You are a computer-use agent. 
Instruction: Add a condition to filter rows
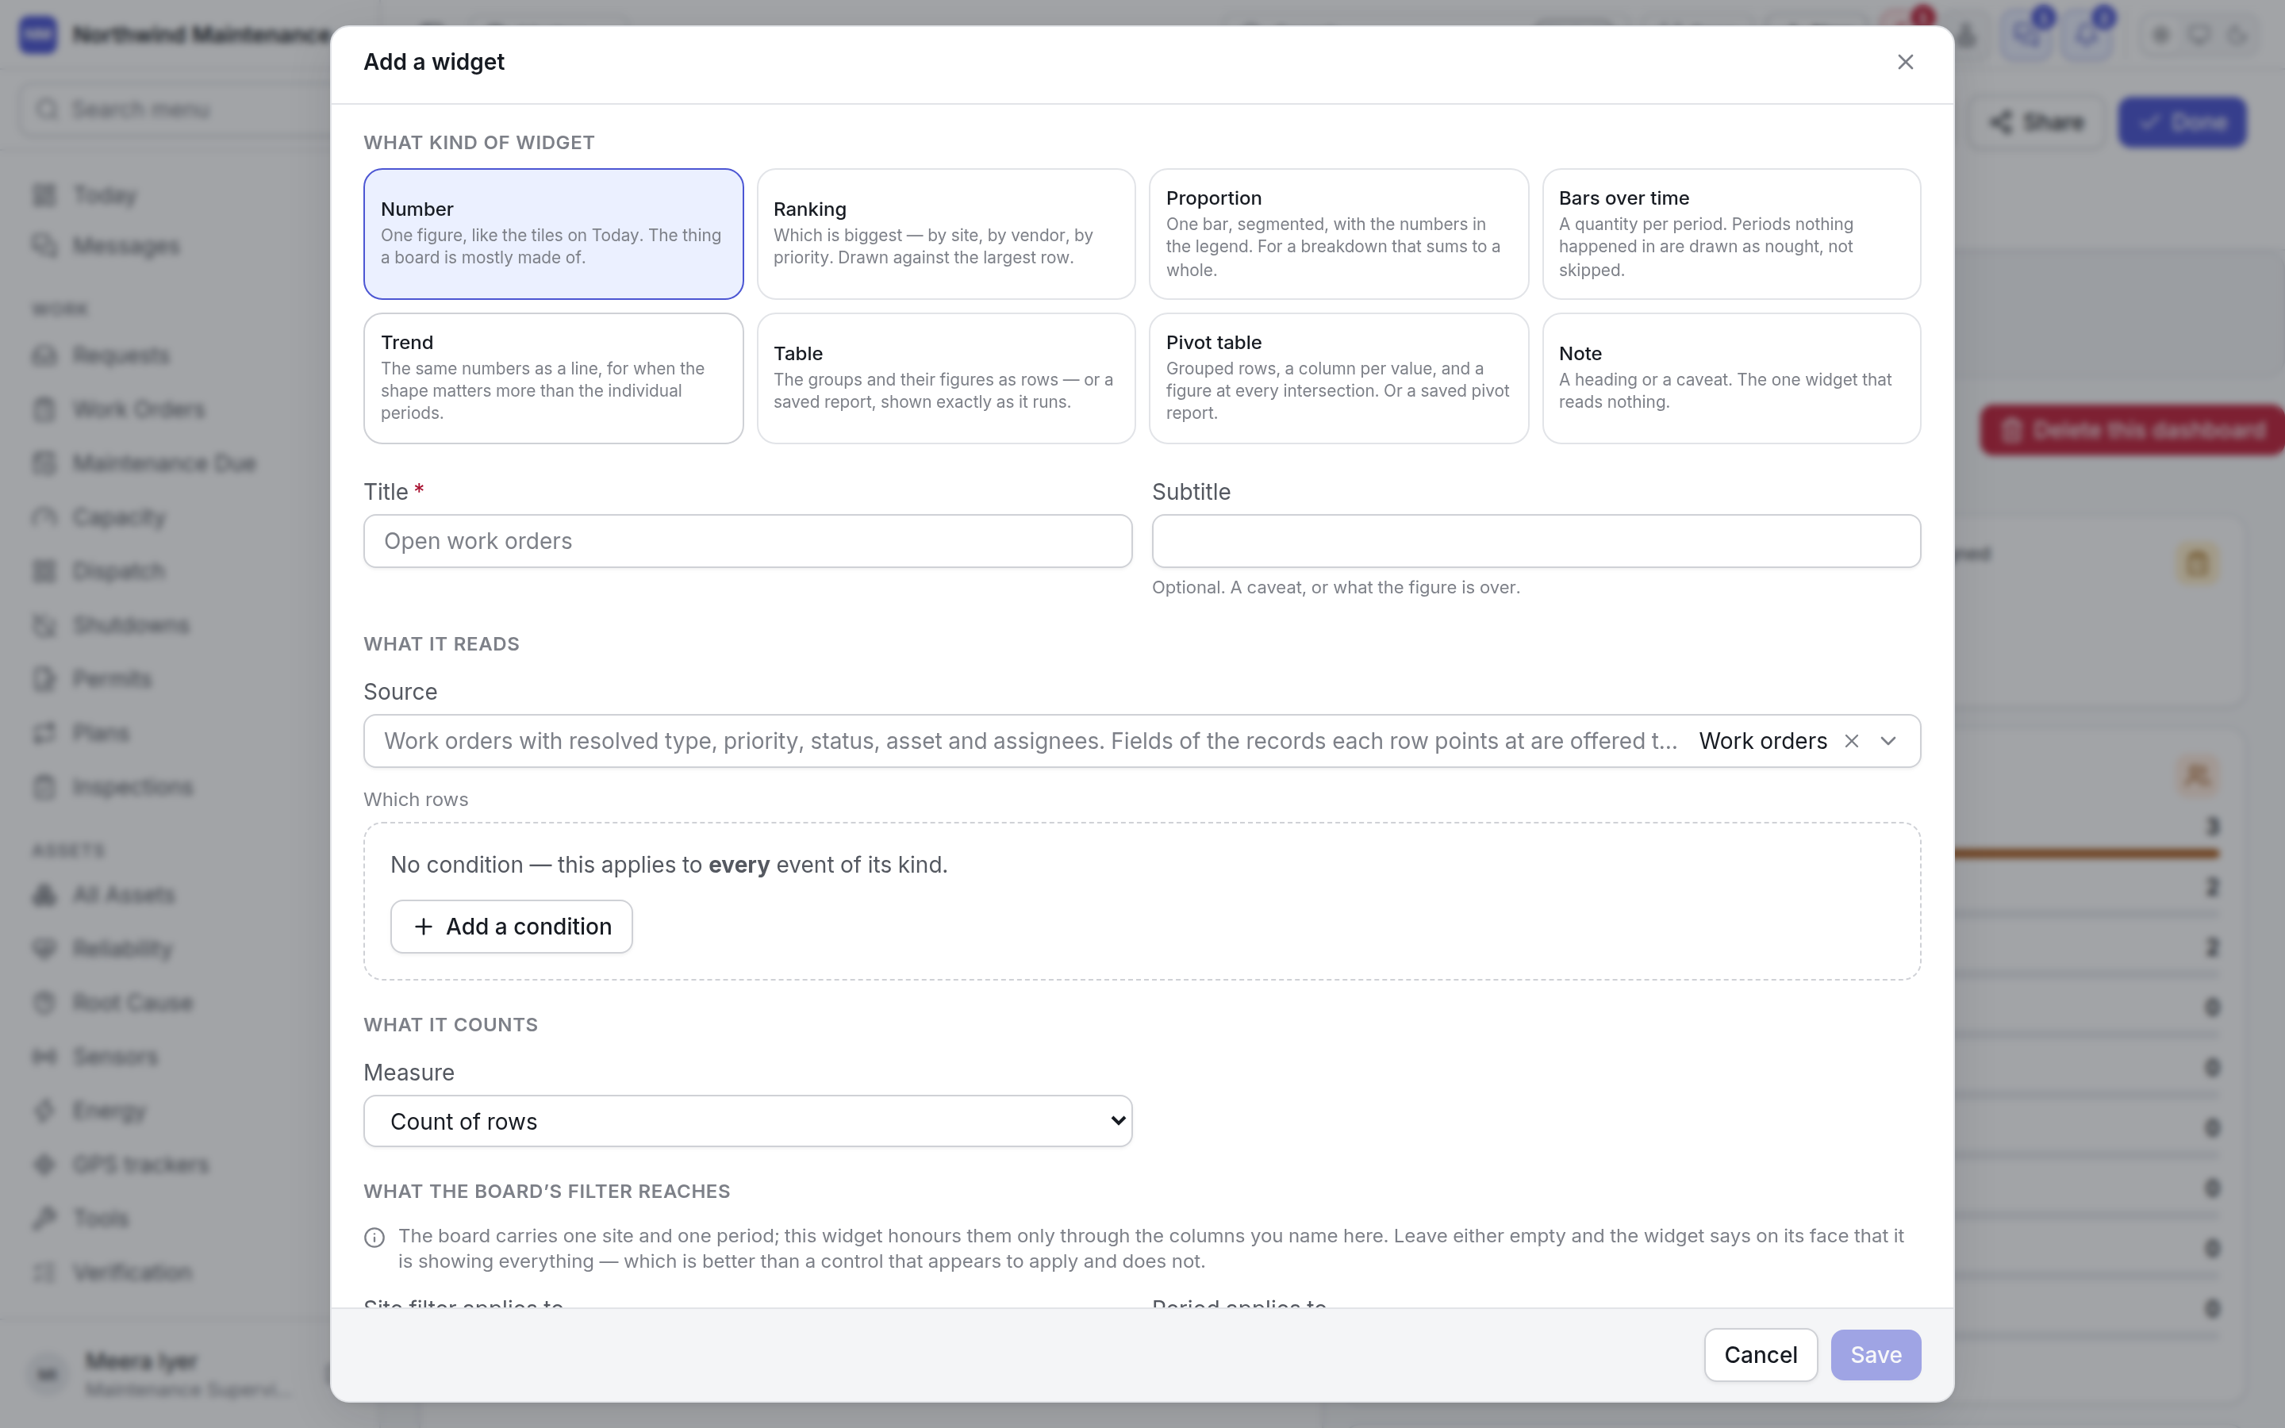point(511,927)
